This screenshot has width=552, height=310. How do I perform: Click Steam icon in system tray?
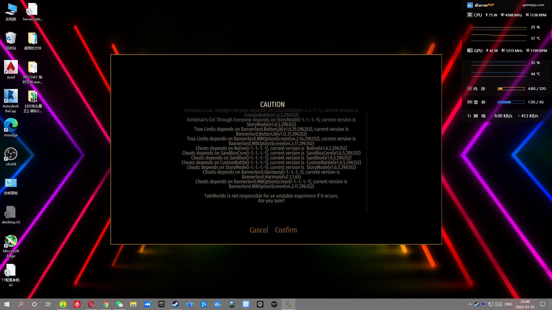pyautogui.click(x=477, y=304)
